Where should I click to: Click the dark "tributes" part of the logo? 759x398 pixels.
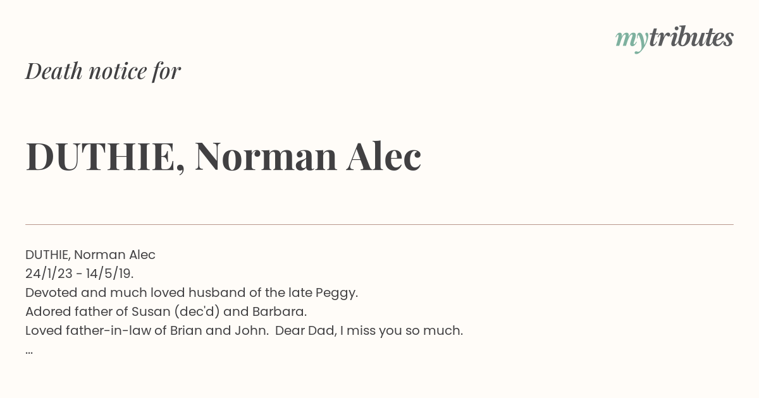pyautogui.click(x=691, y=37)
